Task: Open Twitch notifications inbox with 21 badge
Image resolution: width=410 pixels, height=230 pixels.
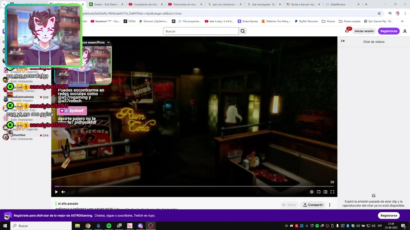Action: point(347,31)
